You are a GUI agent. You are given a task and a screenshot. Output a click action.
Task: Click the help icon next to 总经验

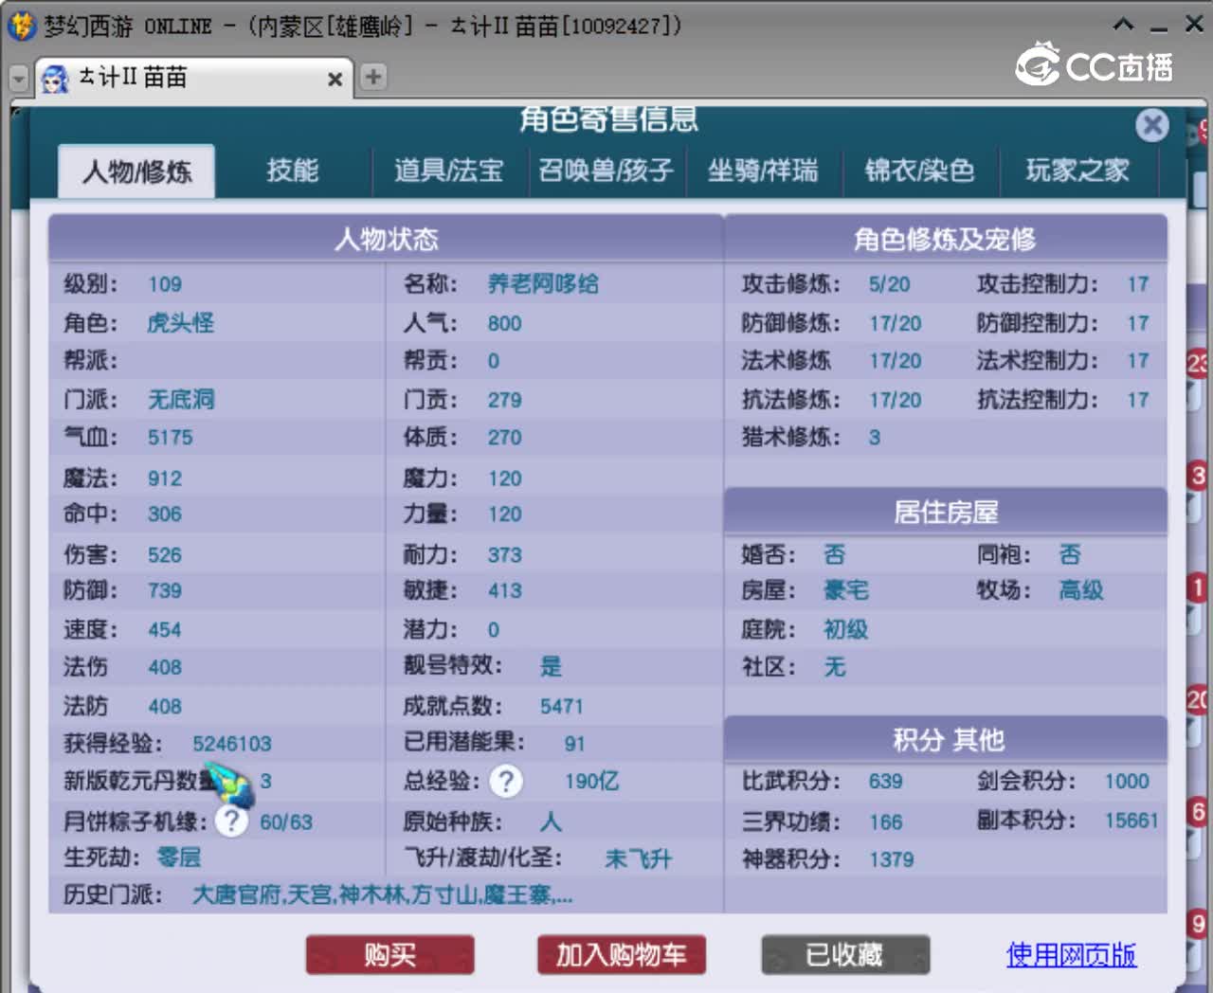pyautogui.click(x=506, y=781)
